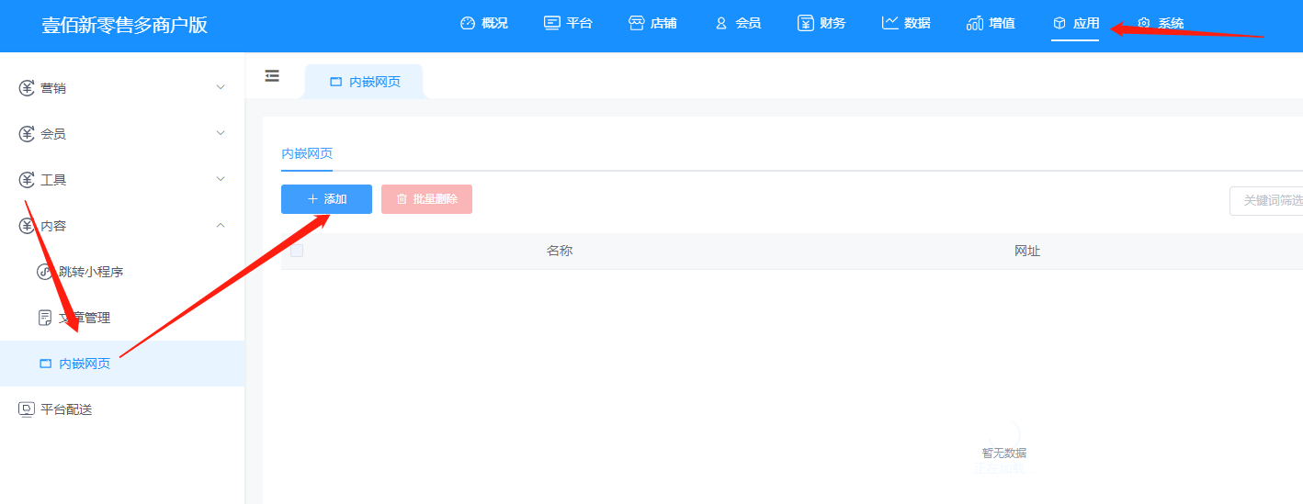The width and height of the screenshot is (1303, 504).
Task: Click the 数据 chart icon
Action: click(x=889, y=23)
